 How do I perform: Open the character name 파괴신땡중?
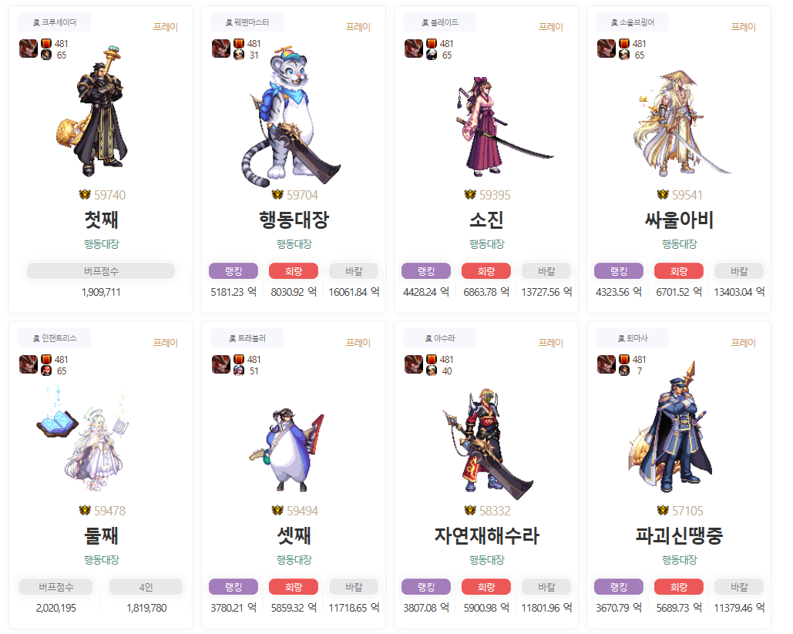click(x=679, y=535)
